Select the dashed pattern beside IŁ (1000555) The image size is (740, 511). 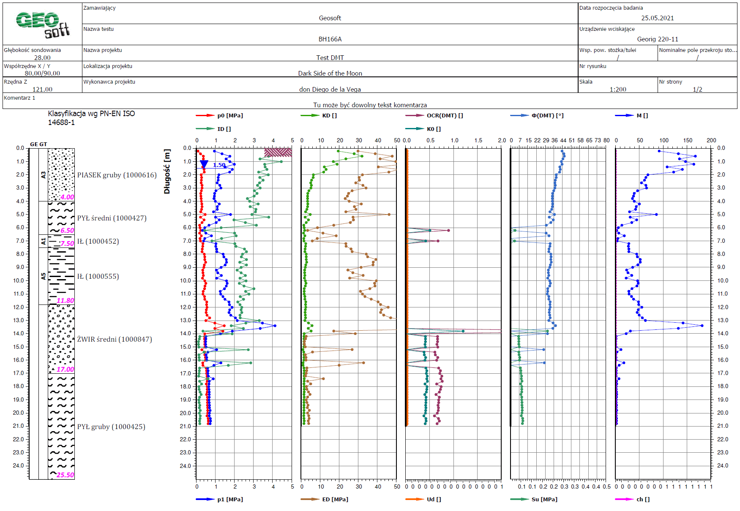[x=61, y=276]
